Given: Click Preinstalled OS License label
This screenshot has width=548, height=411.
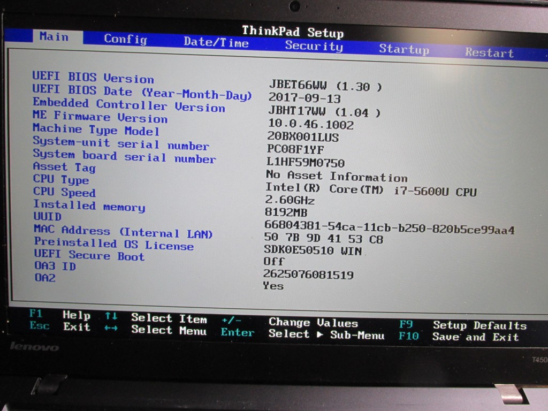Looking at the screenshot, I should (x=114, y=243).
